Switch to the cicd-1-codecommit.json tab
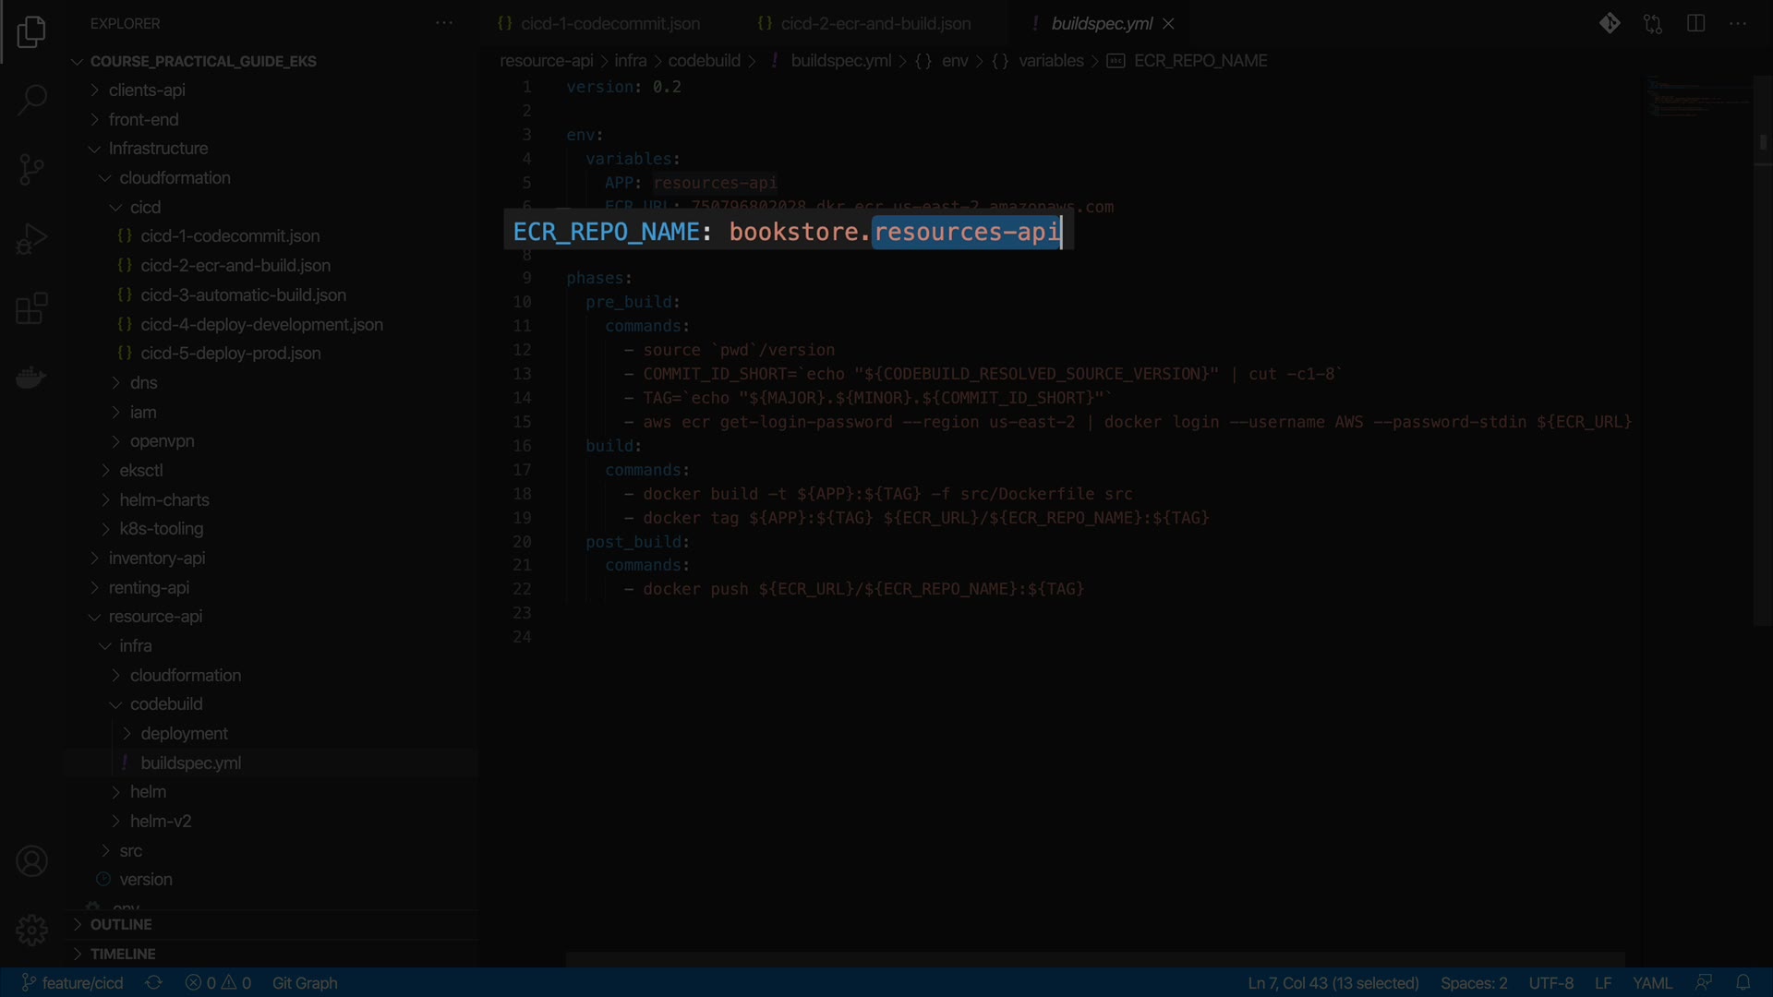 609,24
